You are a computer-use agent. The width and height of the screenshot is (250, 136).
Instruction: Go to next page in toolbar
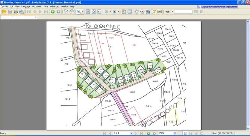[x=40, y=12]
